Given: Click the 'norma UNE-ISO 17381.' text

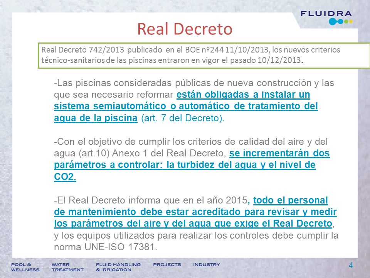Looking at the screenshot, I should (x=106, y=247).
